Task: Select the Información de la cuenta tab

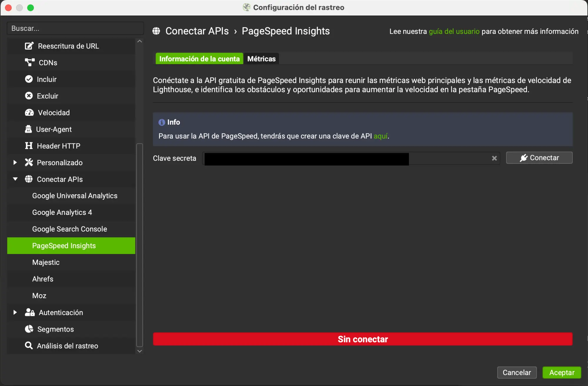Action: (x=199, y=59)
